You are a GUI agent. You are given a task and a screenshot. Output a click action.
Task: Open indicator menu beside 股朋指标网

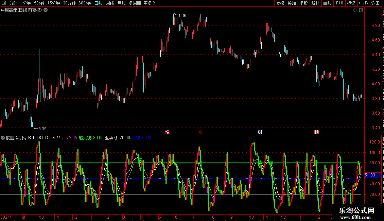(3, 138)
